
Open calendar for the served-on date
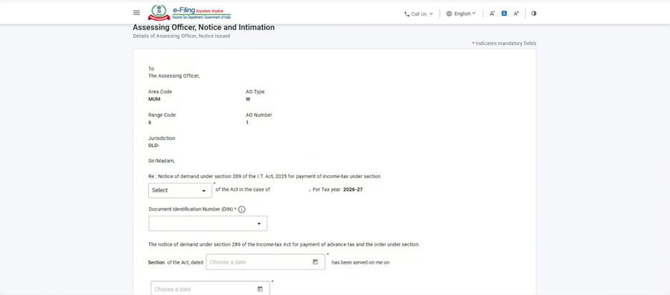(260, 289)
